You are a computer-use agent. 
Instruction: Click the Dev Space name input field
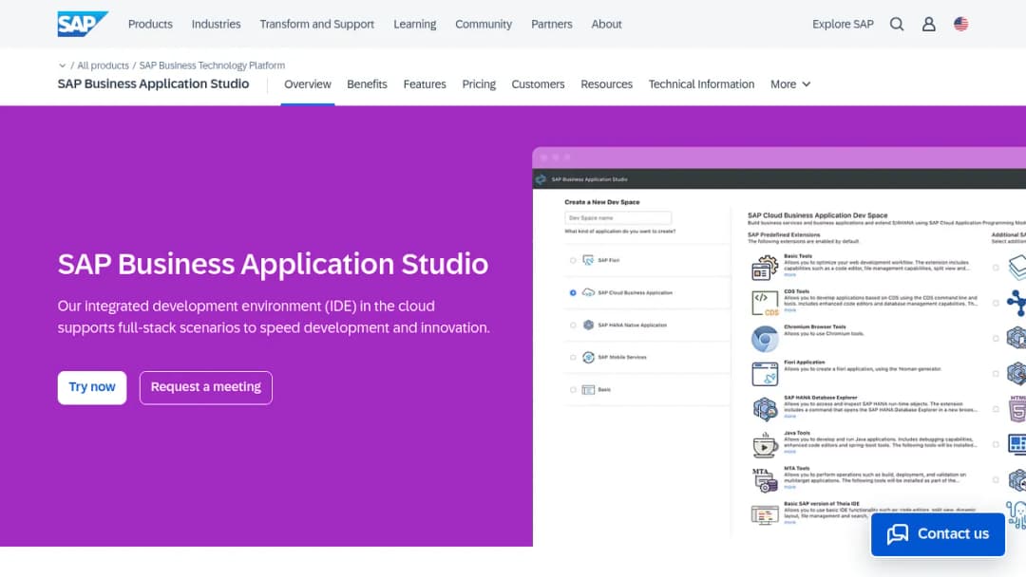(617, 217)
